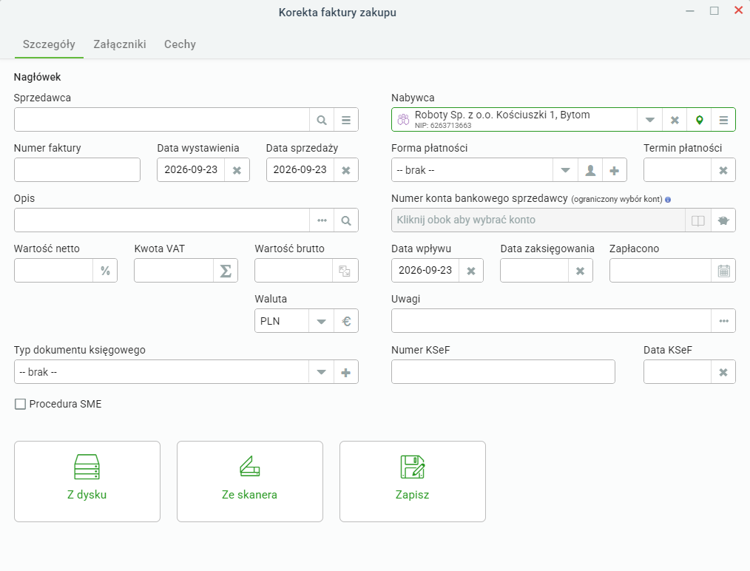750x571 pixels.
Task: Click Ze skanera button
Action: coord(250,482)
